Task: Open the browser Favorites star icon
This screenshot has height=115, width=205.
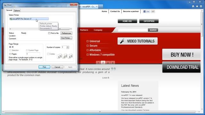Action: pos(197,6)
